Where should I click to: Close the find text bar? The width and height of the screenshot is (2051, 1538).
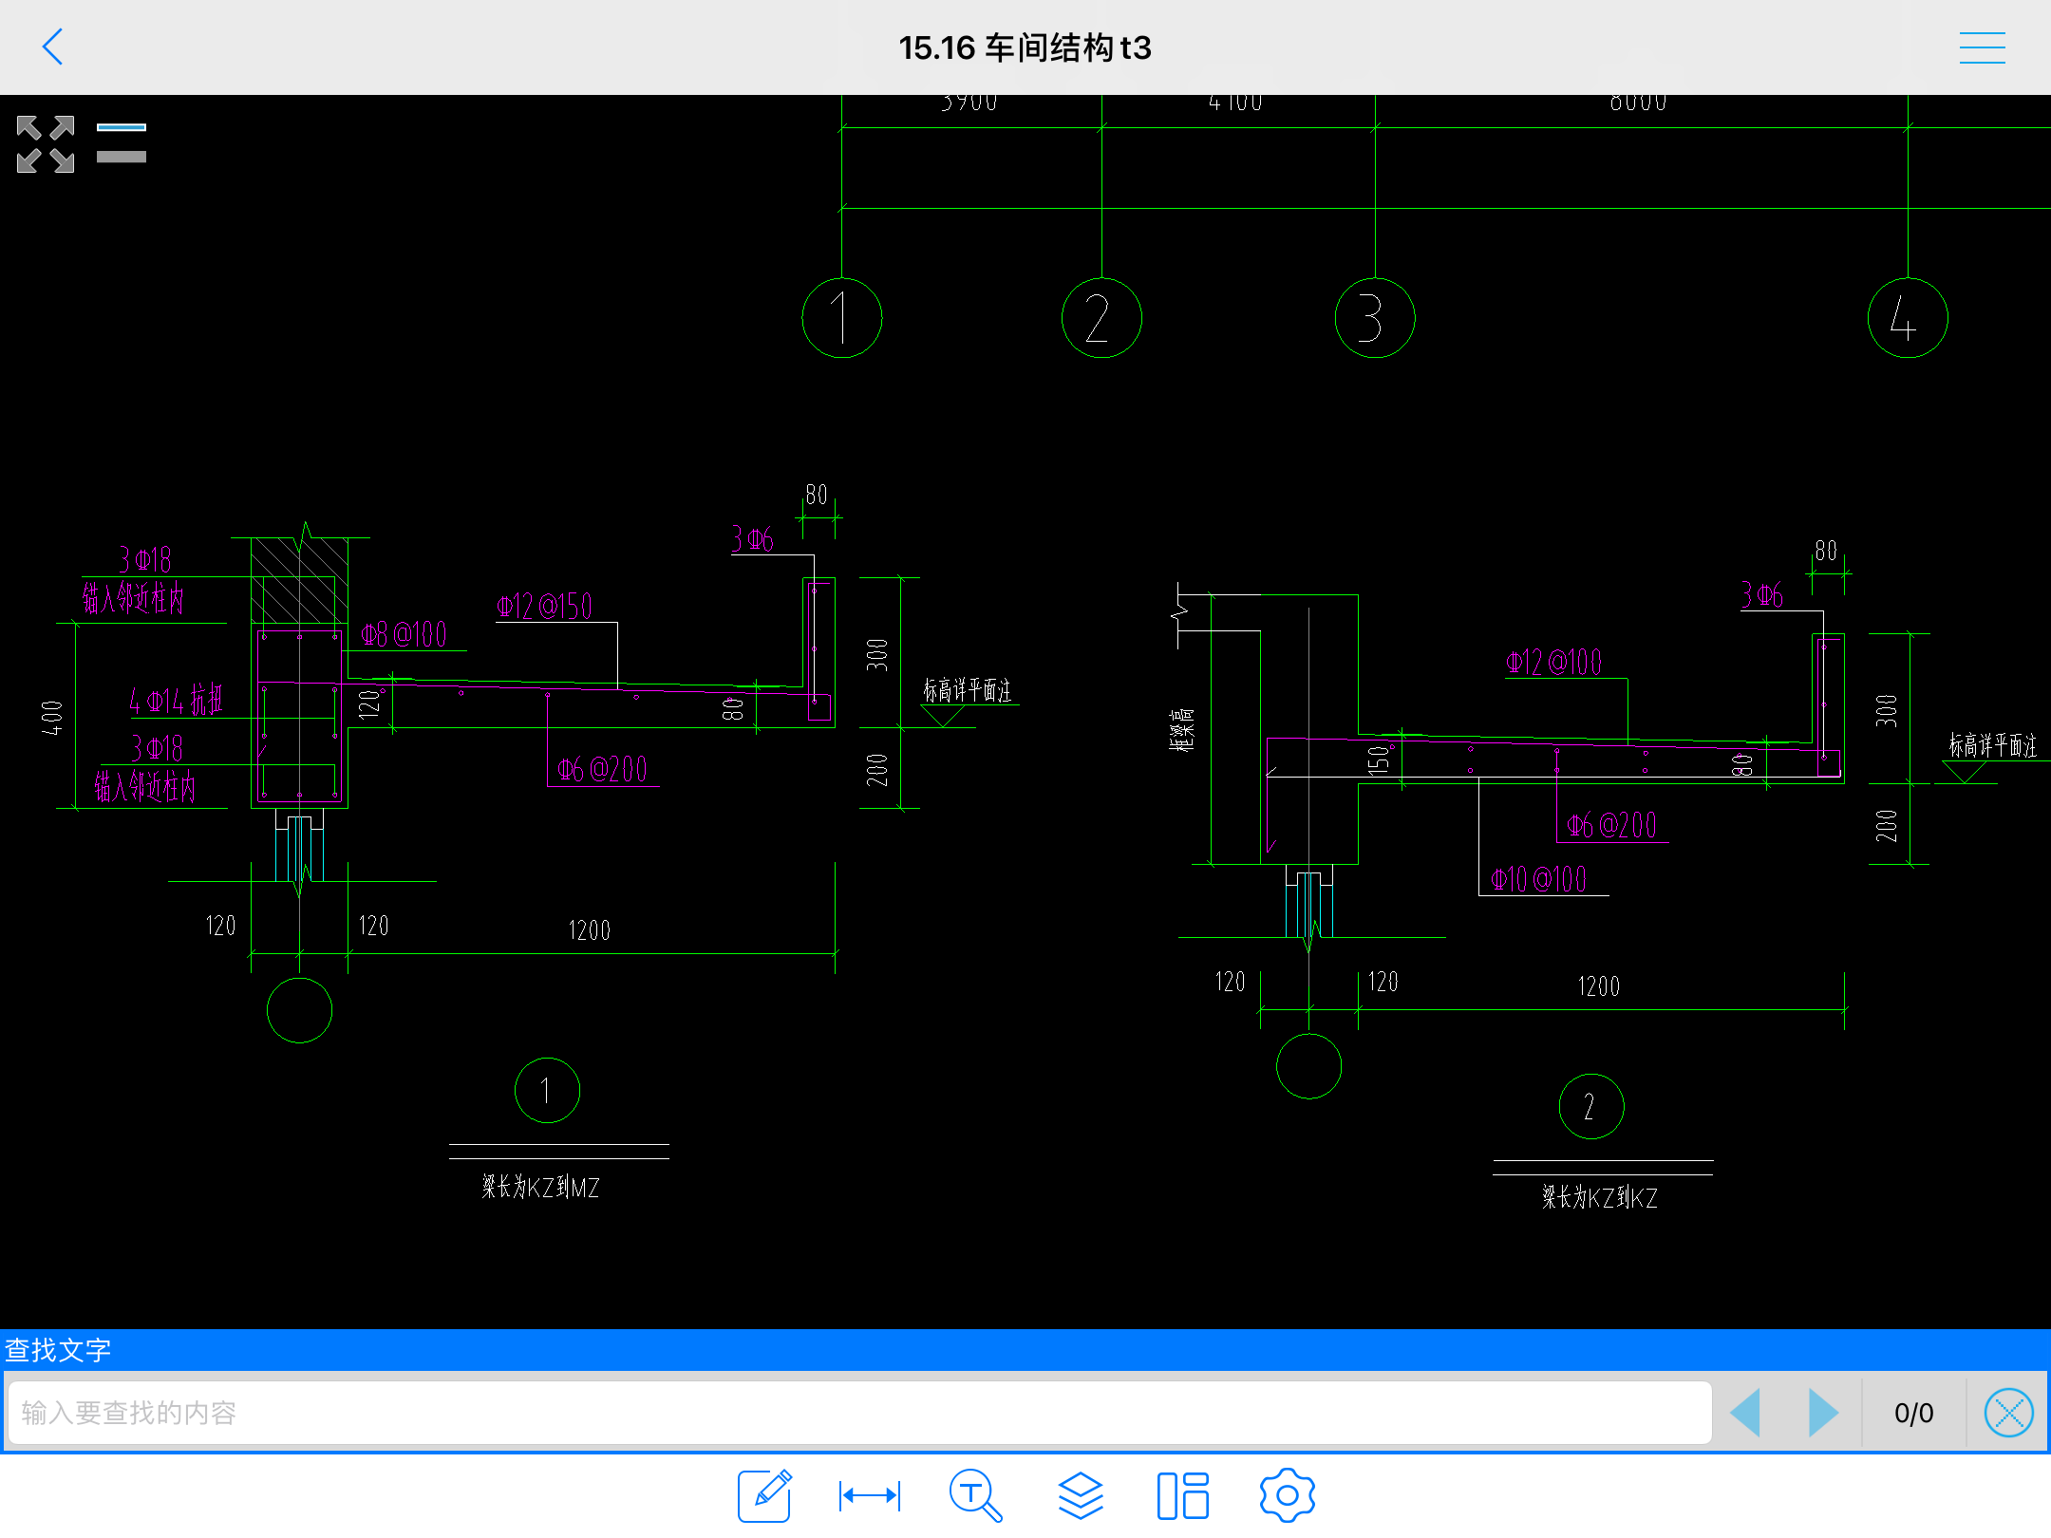pos(2009,1413)
